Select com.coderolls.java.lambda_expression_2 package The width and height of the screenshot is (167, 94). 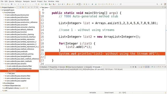point(21,42)
